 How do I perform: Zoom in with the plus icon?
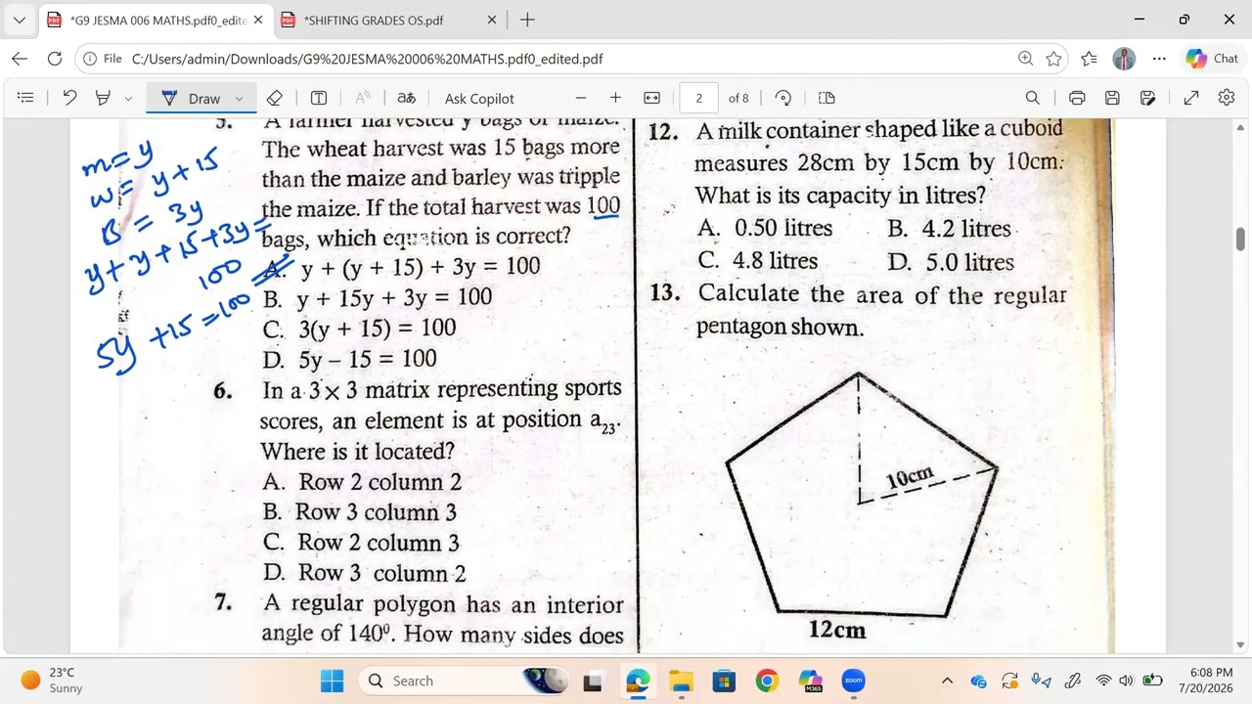tap(615, 98)
